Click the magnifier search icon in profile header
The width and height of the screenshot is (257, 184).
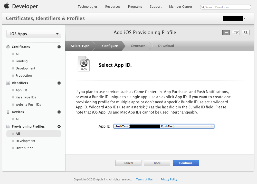pyautogui.click(x=246, y=33)
